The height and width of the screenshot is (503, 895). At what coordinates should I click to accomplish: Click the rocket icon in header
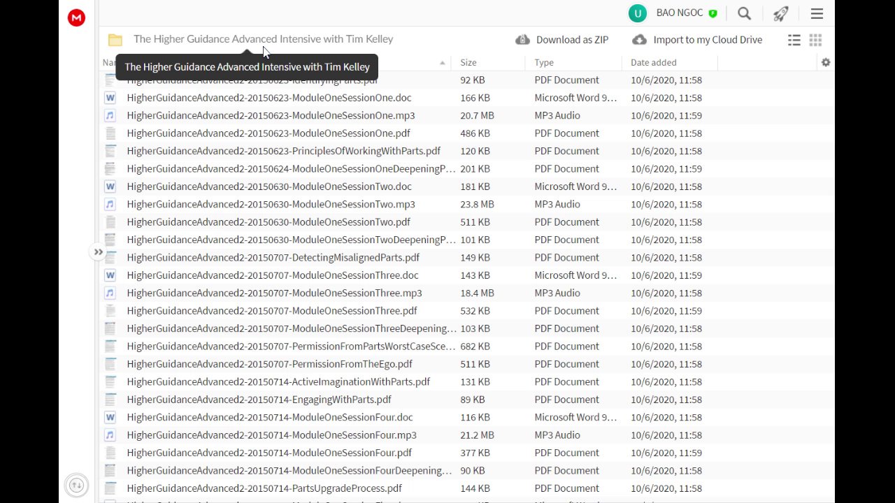(x=781, y=13)
